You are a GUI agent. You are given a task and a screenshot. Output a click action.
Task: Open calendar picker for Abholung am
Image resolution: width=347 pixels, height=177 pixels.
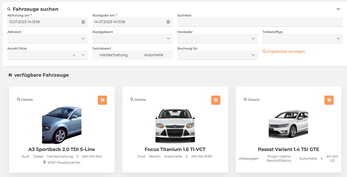[x=83, y=22]
